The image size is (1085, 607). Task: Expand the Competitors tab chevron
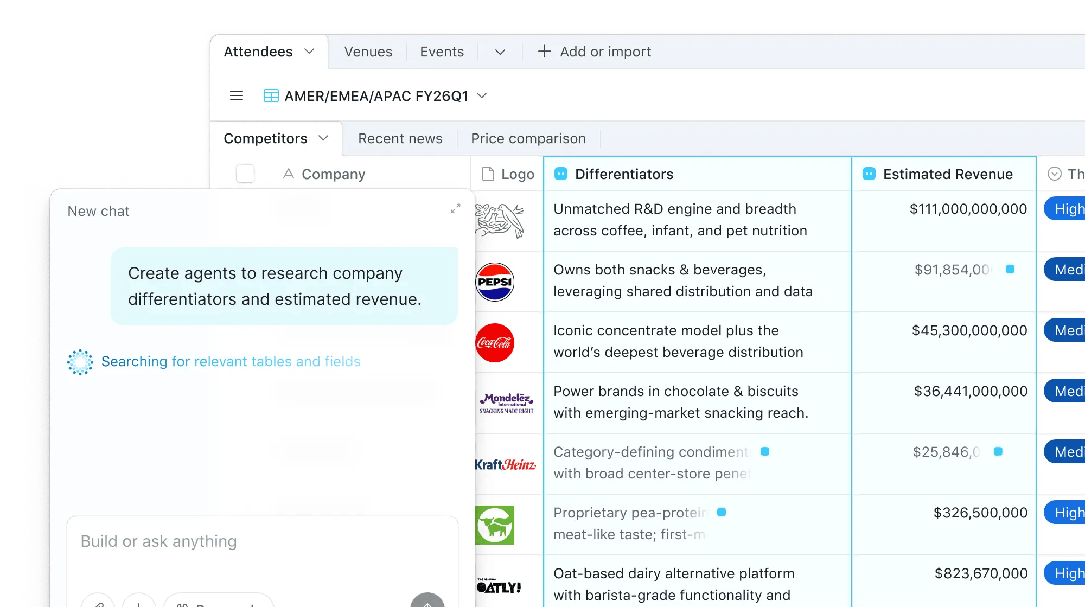[x=323, y=138]
